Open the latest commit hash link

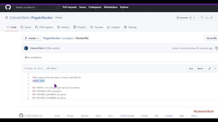[x=191, y=48]
